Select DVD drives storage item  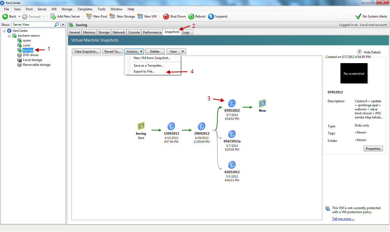31,55
